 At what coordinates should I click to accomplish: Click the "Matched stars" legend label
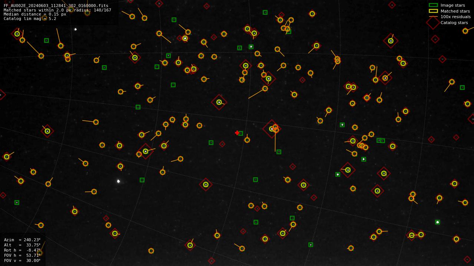click(455, 11)
